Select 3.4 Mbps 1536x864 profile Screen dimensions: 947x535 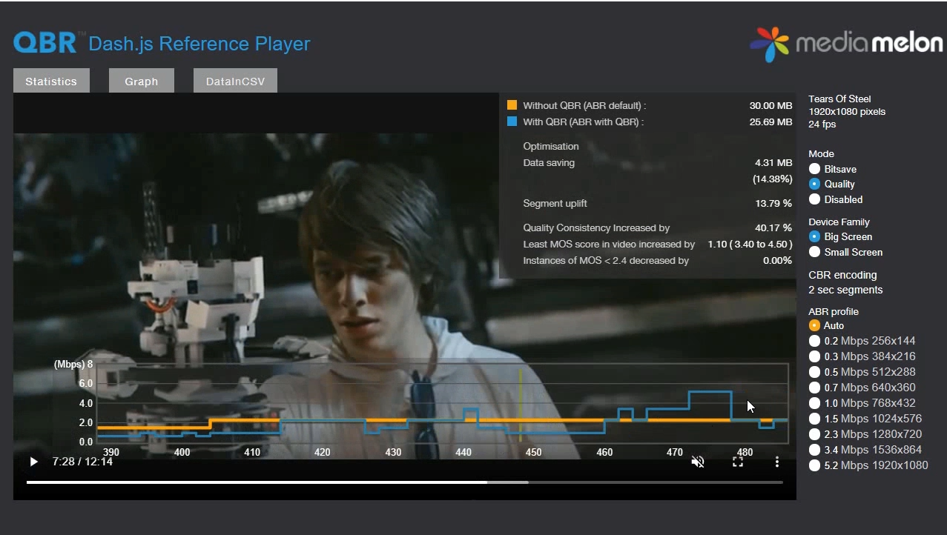click(x=815, y=450)
